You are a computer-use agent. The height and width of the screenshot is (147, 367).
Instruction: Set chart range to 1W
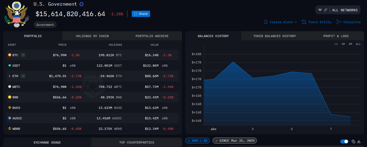pos(336,44)
